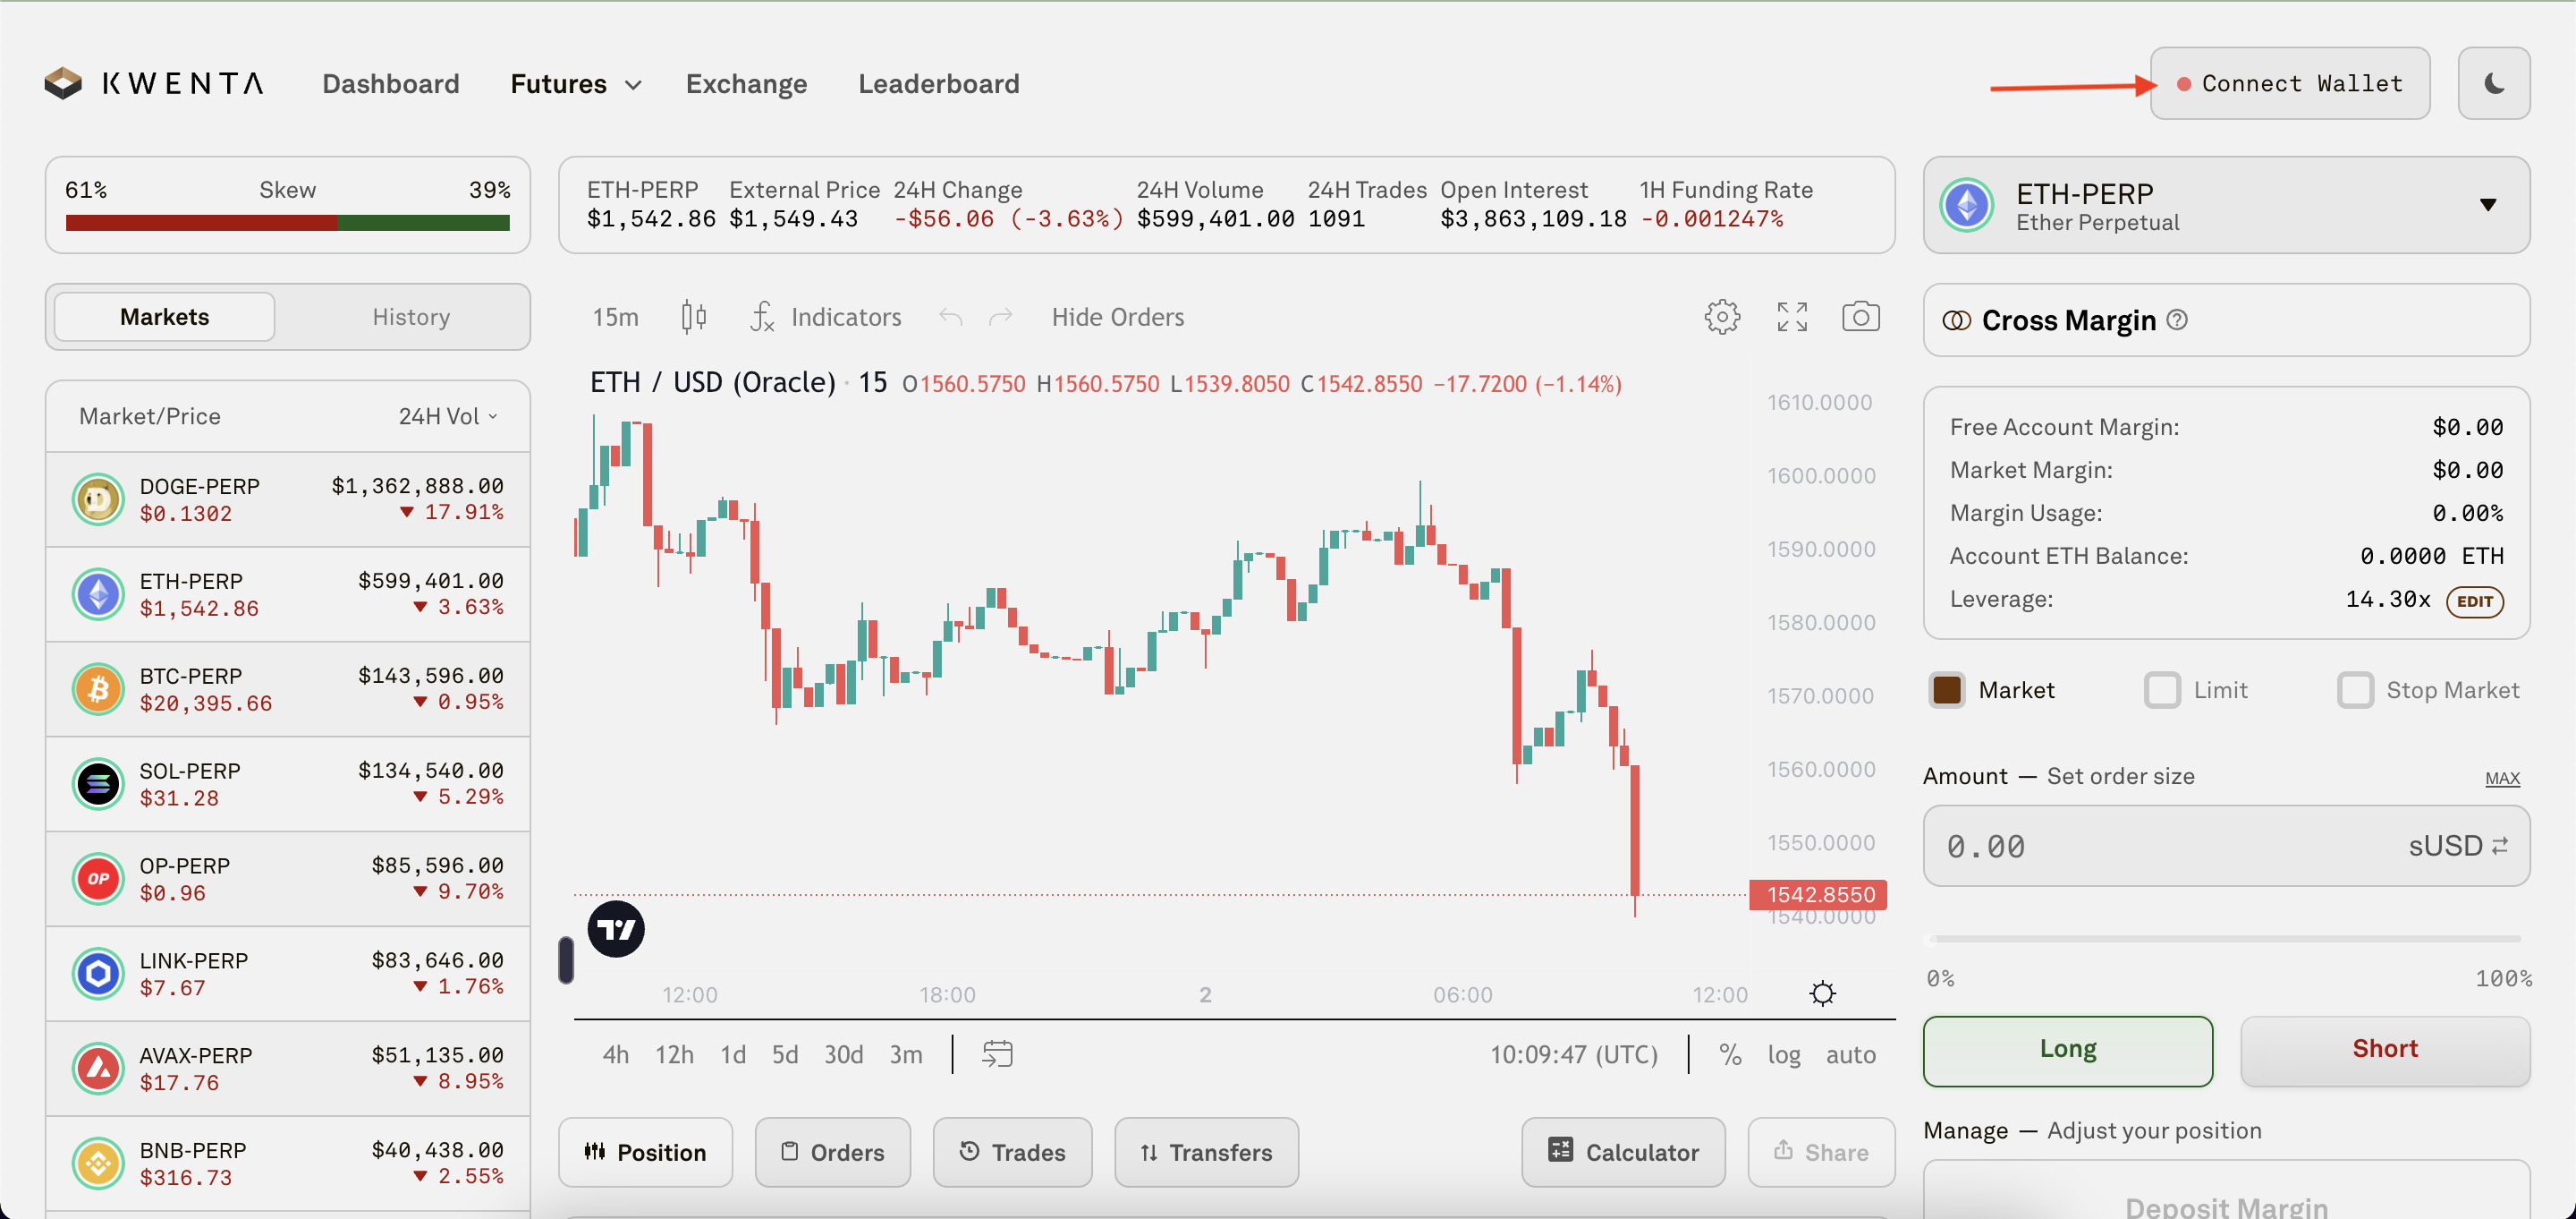Select the Limit order checkbox
This screenshot has width=2576, height=1219.
click(x=2161, y=691)
